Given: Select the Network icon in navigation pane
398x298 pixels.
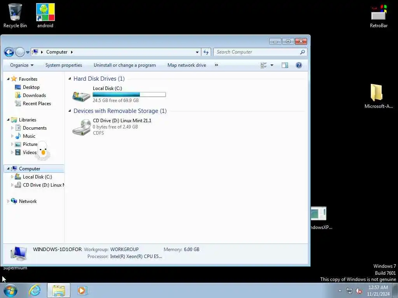Looking at the screenshot, I should [14, 201].
